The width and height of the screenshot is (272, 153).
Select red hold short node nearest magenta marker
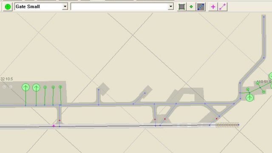tap(59, 120)
